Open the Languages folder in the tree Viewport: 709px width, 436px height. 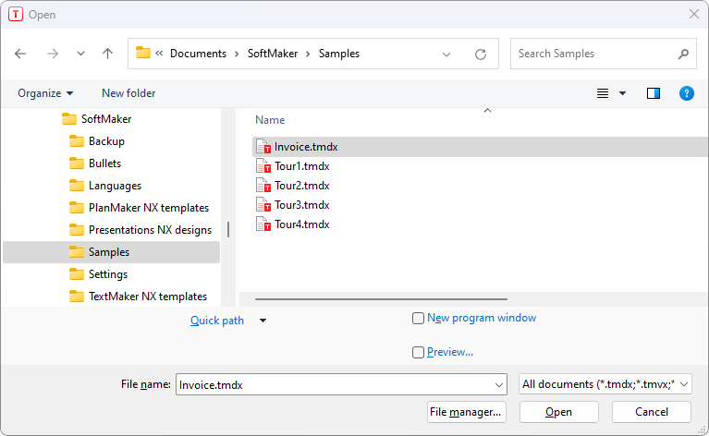pos(115,186)
